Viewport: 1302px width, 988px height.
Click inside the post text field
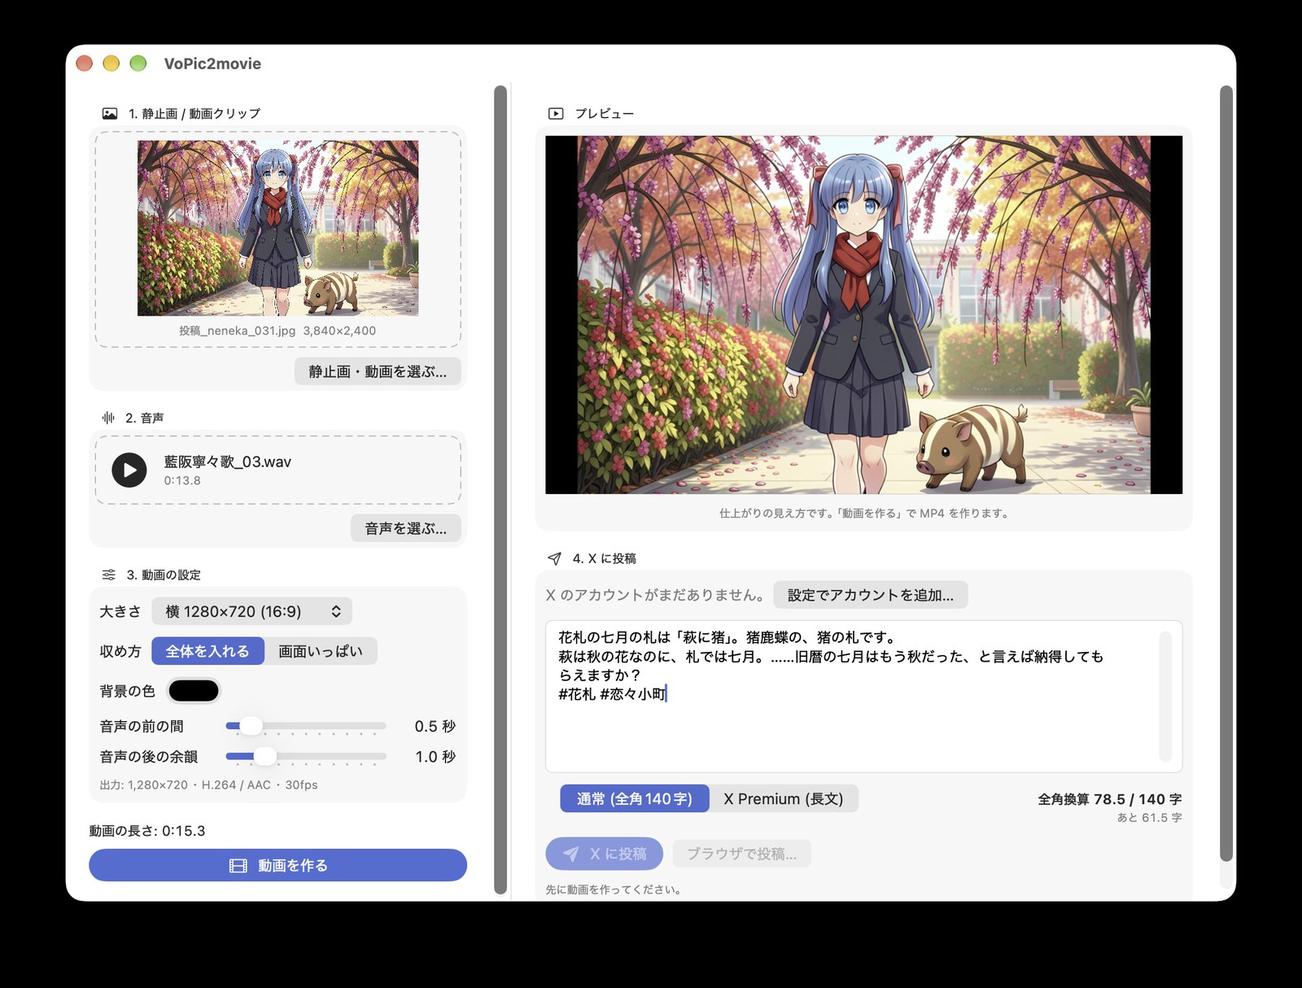pyautogui.click(x=863, y=697)
